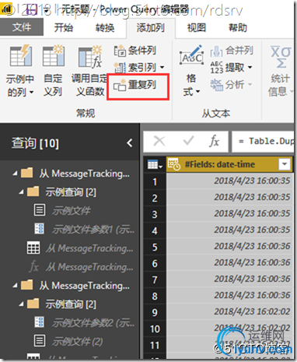Click the date-time cell in row 2

click(x=230, y=197)
